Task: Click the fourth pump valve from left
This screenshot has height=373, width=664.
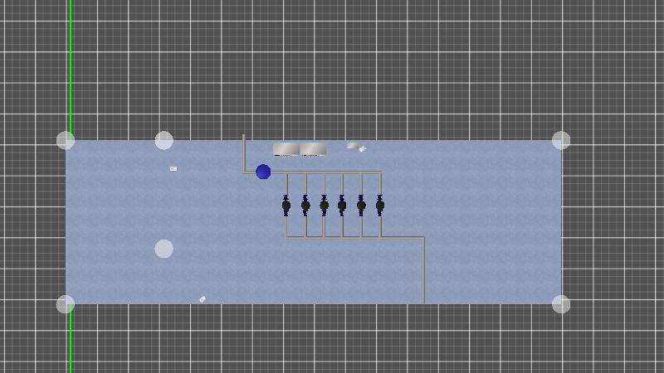Action: click(342, 205)
